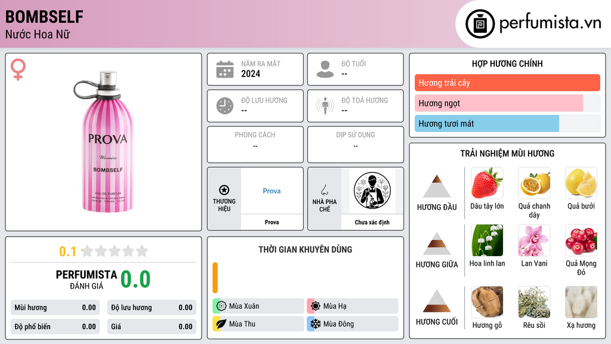Image resolution: width=611 pixels, height=344 pixels.
Task: Click the Hương giữa pyramid icon
Action: 437,244
